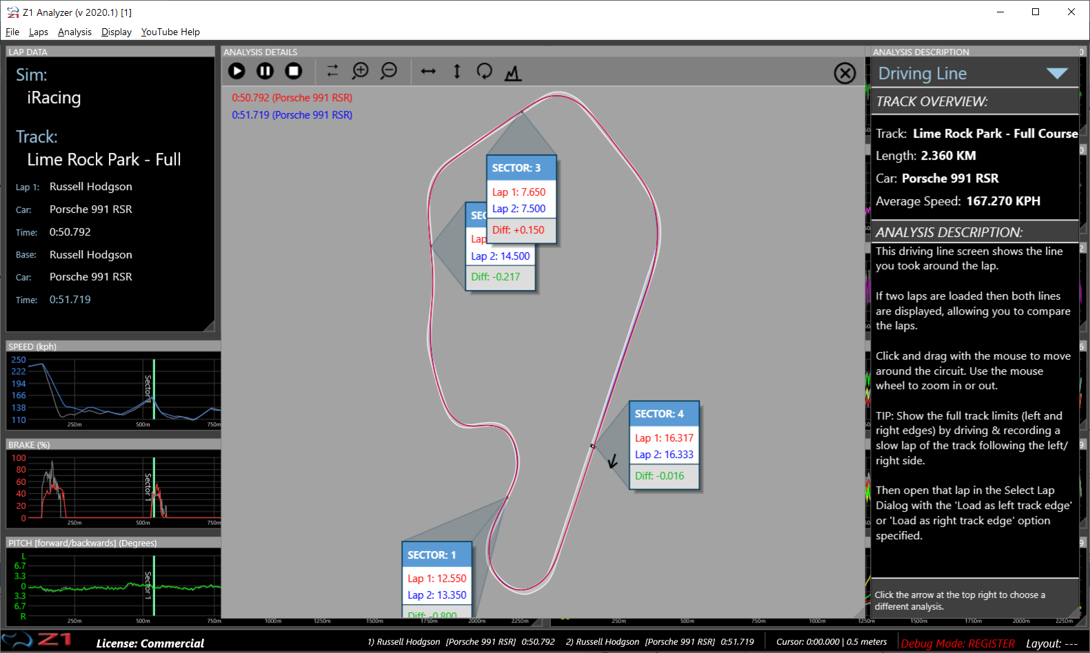Click the 0:50.792 Lap 1 time
The image size is (1090, 653).
coord(70,232)
